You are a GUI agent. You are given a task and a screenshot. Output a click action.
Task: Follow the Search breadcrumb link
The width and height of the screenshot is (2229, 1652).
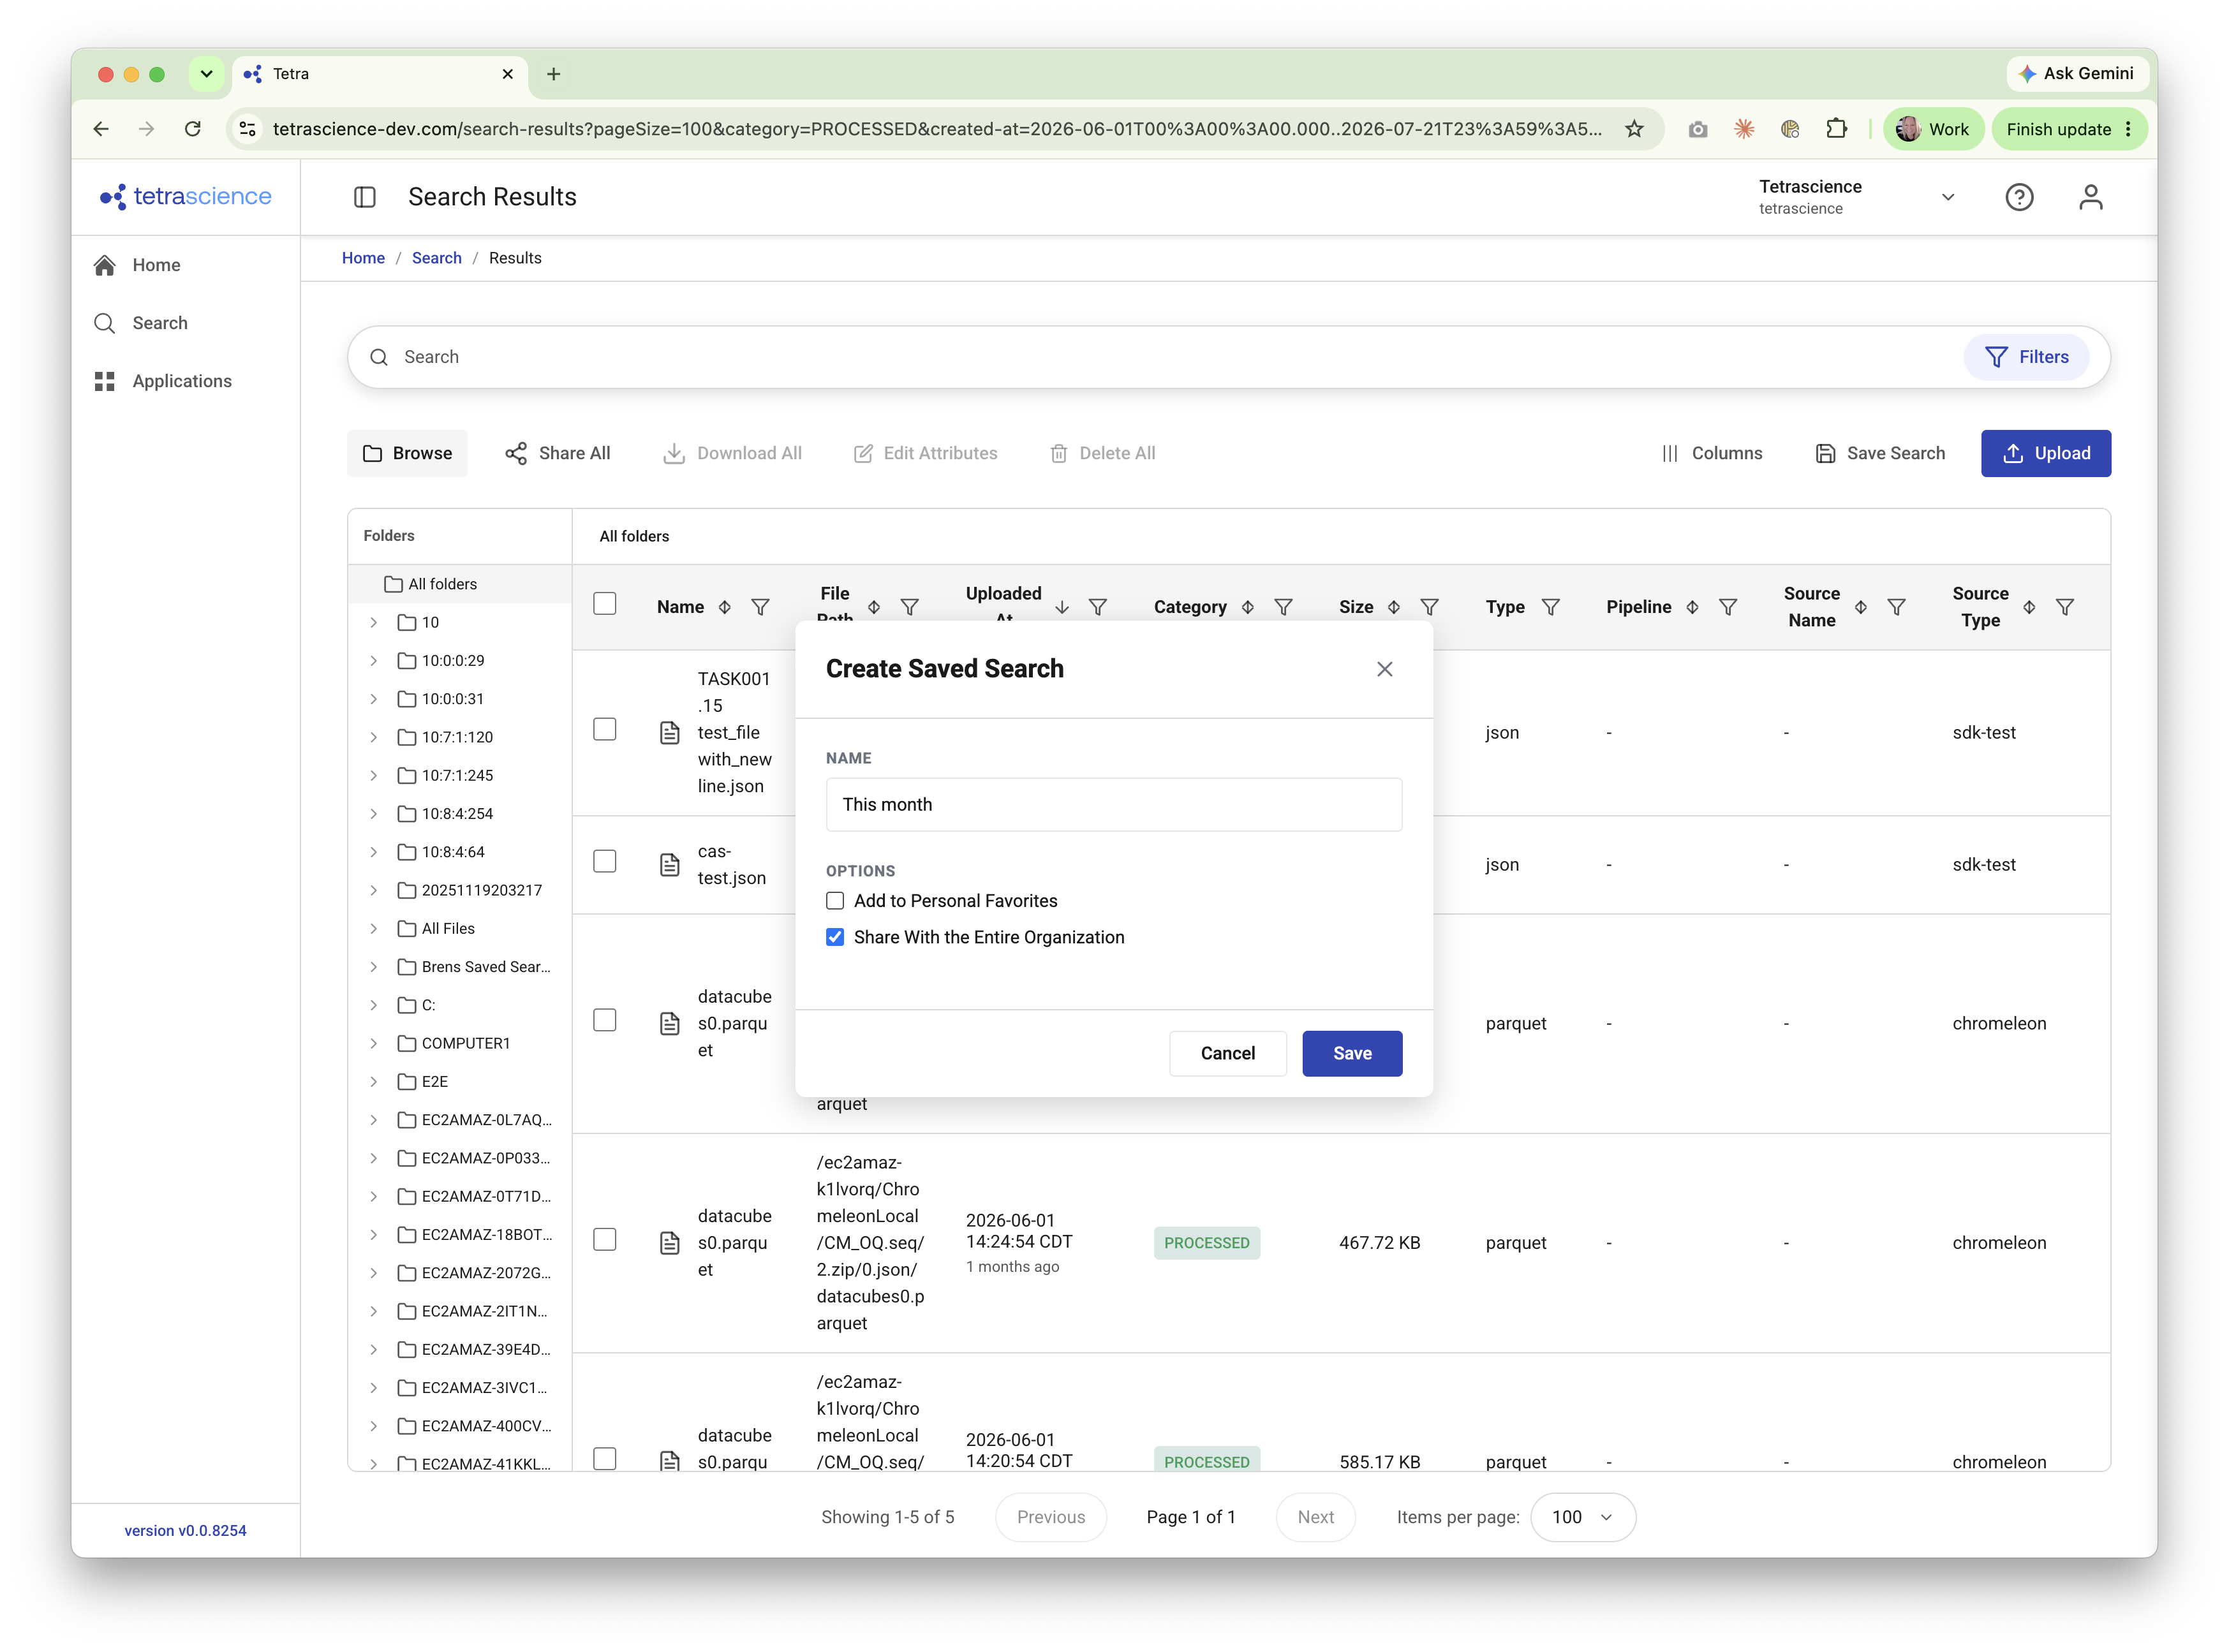pyautogui.click(x=437, y=258)
